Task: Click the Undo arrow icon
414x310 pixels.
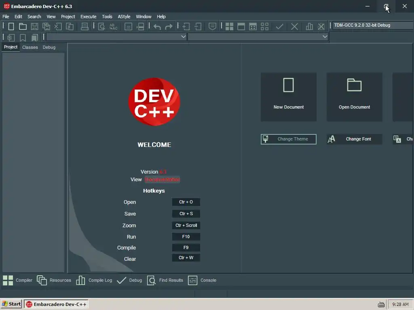Action: pyautogui.click(x=157, y=26)
